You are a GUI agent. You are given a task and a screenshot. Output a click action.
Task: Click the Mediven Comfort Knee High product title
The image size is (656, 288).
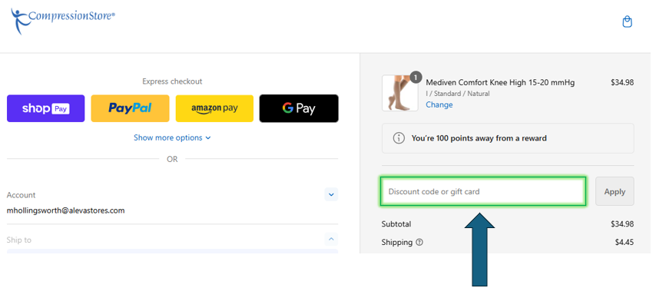point(500,82)
